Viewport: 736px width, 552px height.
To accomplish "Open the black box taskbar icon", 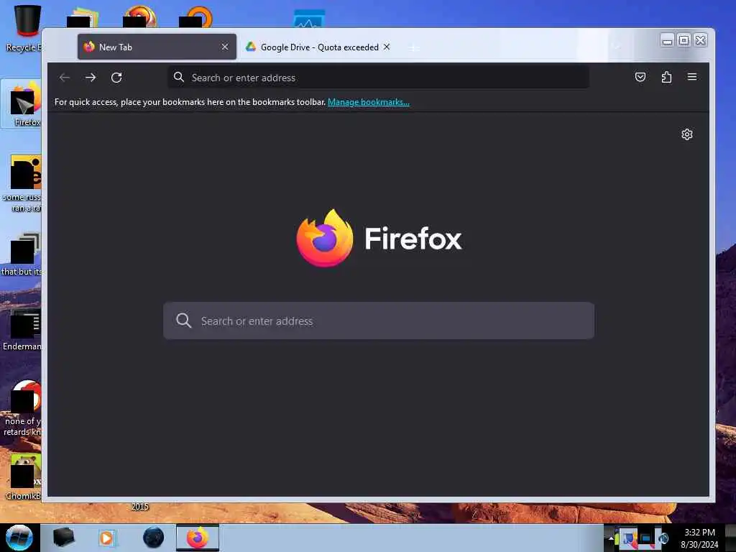I will click(64, 538).
